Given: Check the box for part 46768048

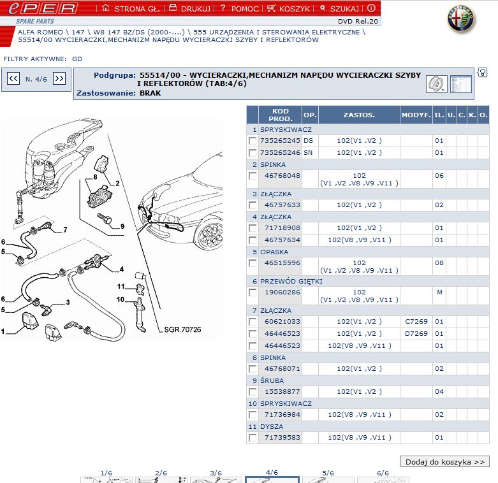Looking at the screenshot, I should tap(253, 176).
